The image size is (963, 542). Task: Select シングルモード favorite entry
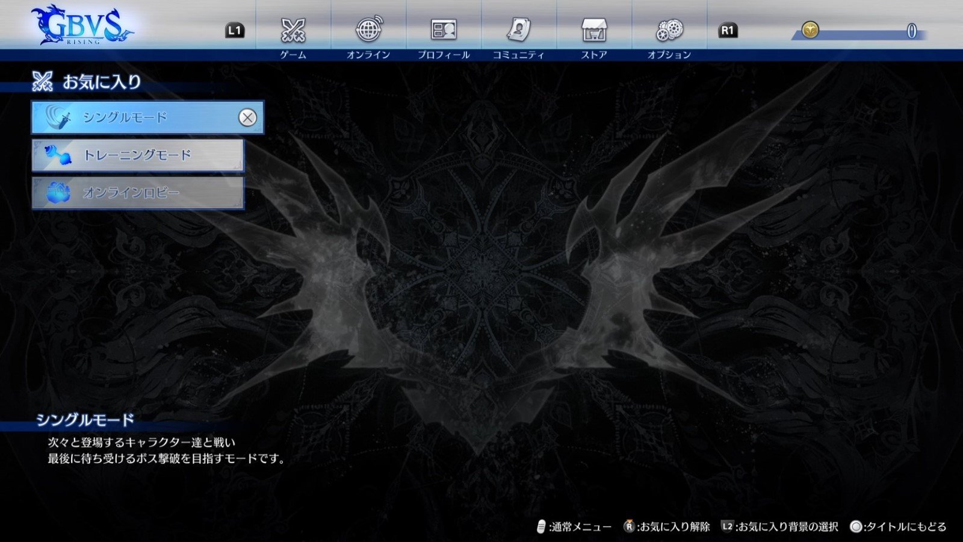[147, 117]
